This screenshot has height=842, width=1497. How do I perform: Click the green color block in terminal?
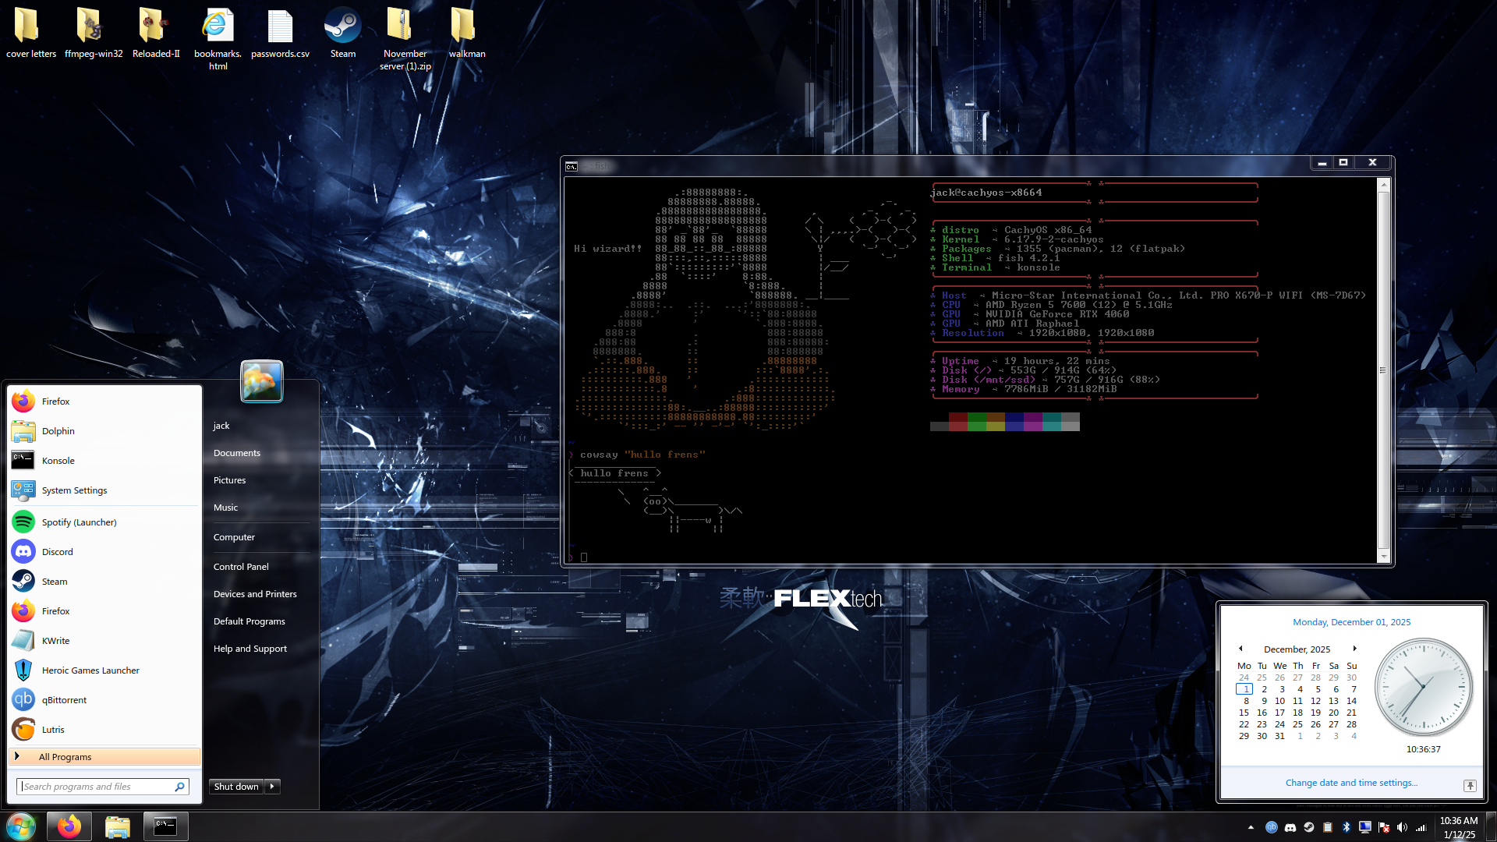click(x=977, y=422)
